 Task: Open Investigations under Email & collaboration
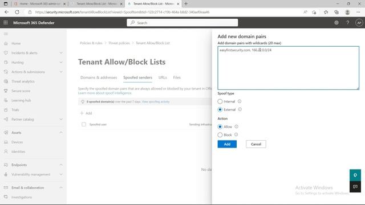pos(22,197)
